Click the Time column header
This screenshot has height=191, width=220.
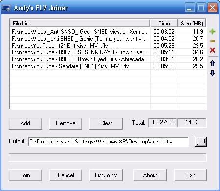[x=164, y=24]
